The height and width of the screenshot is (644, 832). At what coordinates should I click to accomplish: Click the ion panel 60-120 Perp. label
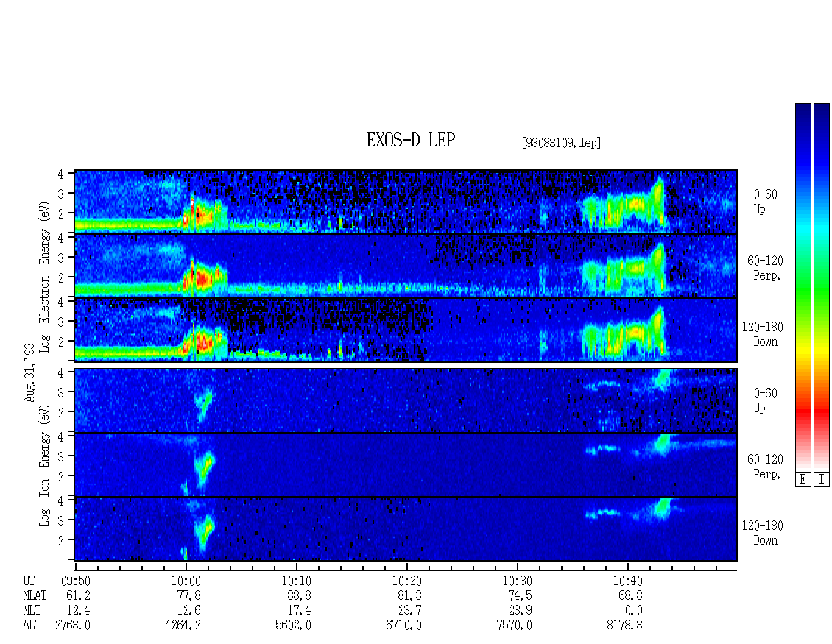765,467
